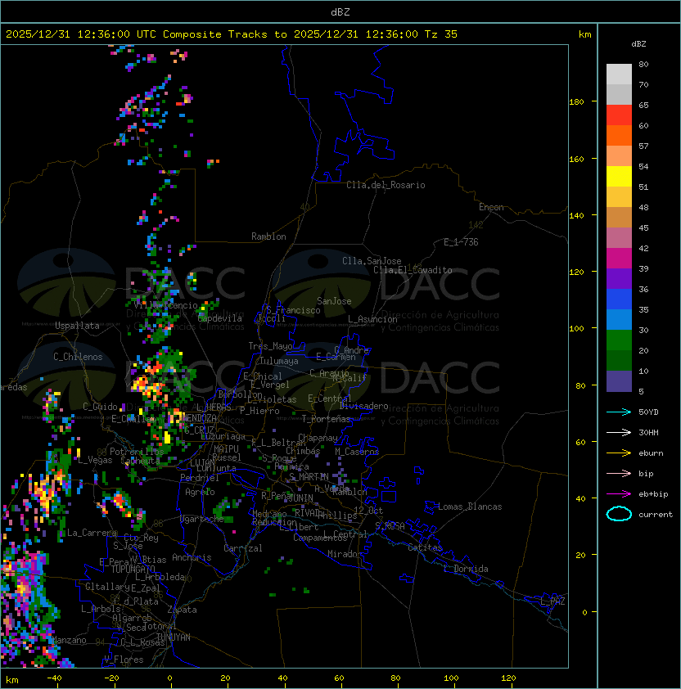
Task: Click the yellow eburn arrow in legend
Action: pyautogui.click(x=619, y=453)
